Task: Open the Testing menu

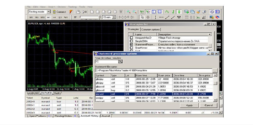Action: point(72,7)
